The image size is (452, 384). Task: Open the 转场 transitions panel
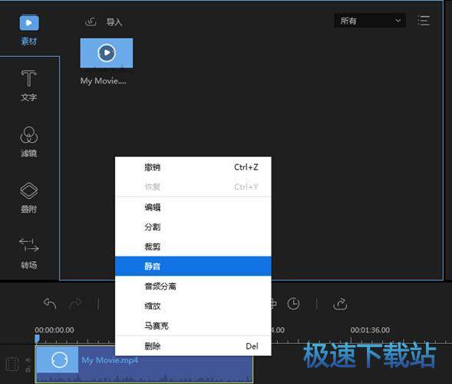point(29,254)
